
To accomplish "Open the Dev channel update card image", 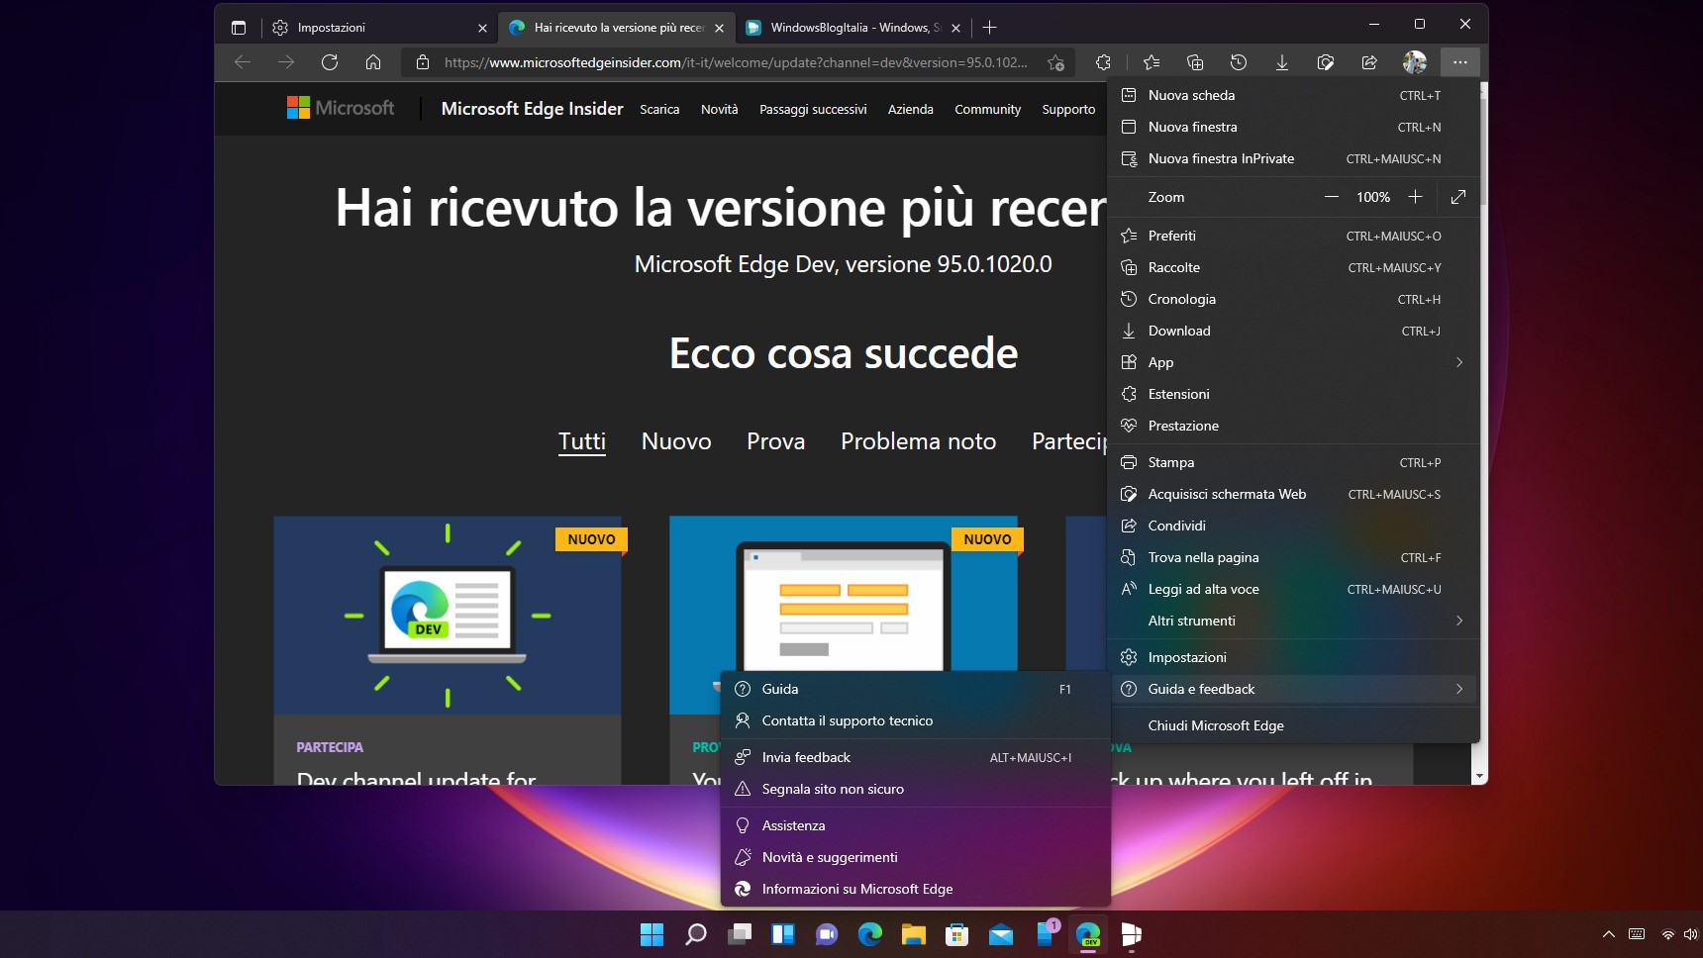I will click(448, 616).
